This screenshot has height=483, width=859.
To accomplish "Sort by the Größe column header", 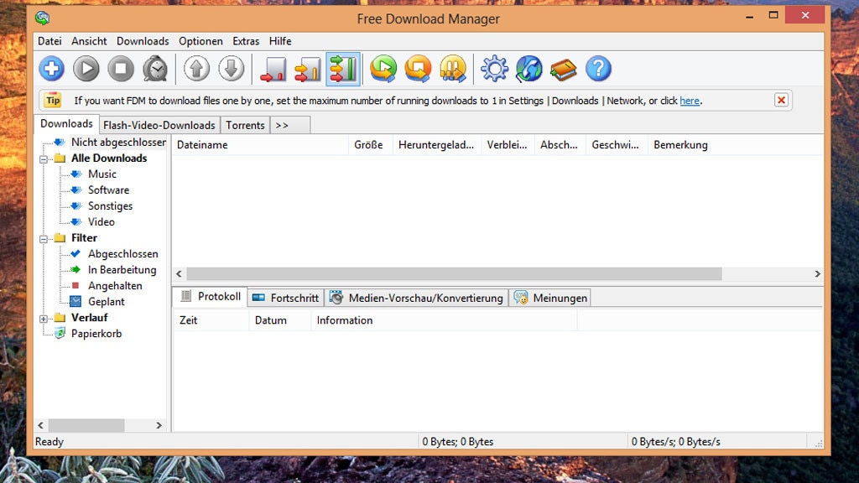I will (x=370, y=145).
